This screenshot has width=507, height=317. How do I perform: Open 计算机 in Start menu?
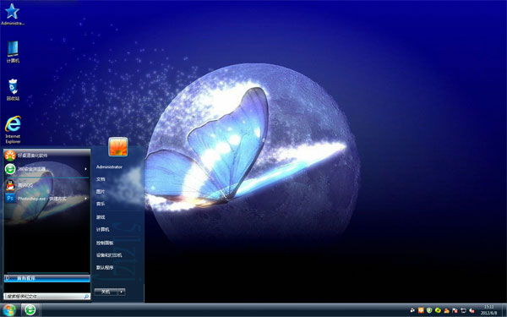coord(102,229)
